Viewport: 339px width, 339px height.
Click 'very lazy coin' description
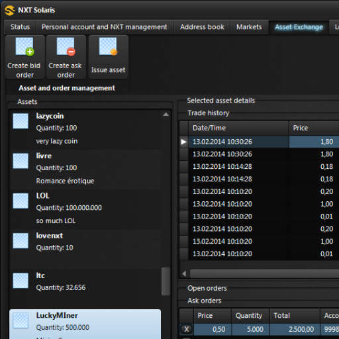pyautogui.click(x=57, y=141)
